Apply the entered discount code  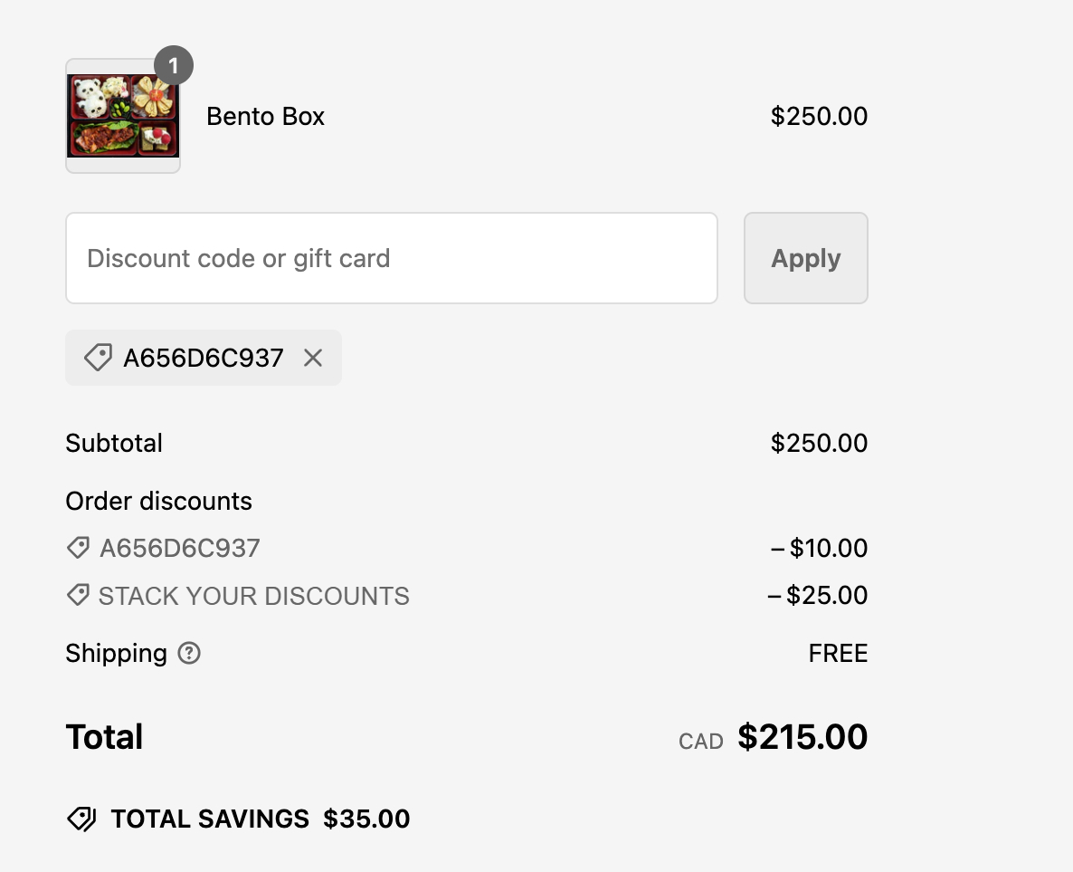[x=806, y=257]
